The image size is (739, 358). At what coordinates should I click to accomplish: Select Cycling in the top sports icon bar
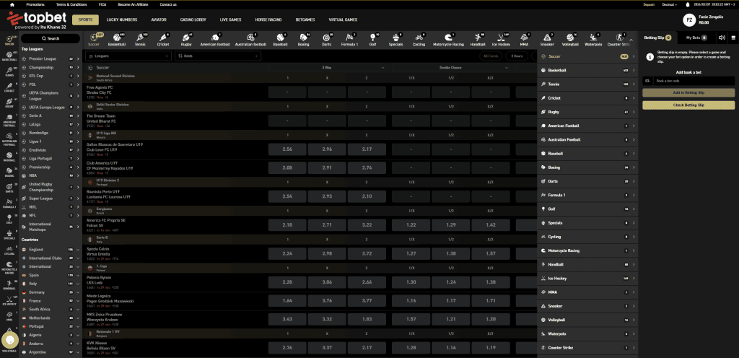(419, 39)
